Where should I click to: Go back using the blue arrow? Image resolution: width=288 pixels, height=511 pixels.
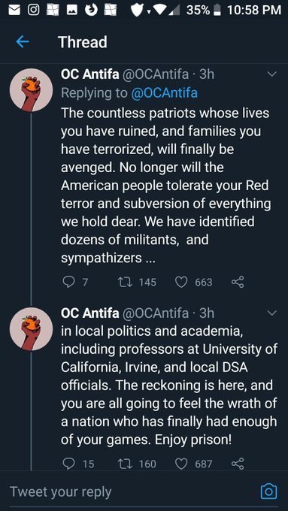point(23,42)
